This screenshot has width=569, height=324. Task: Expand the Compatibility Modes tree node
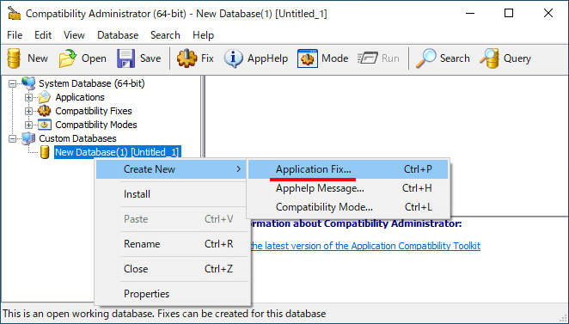pyautogui.click(x=28, y=125)
